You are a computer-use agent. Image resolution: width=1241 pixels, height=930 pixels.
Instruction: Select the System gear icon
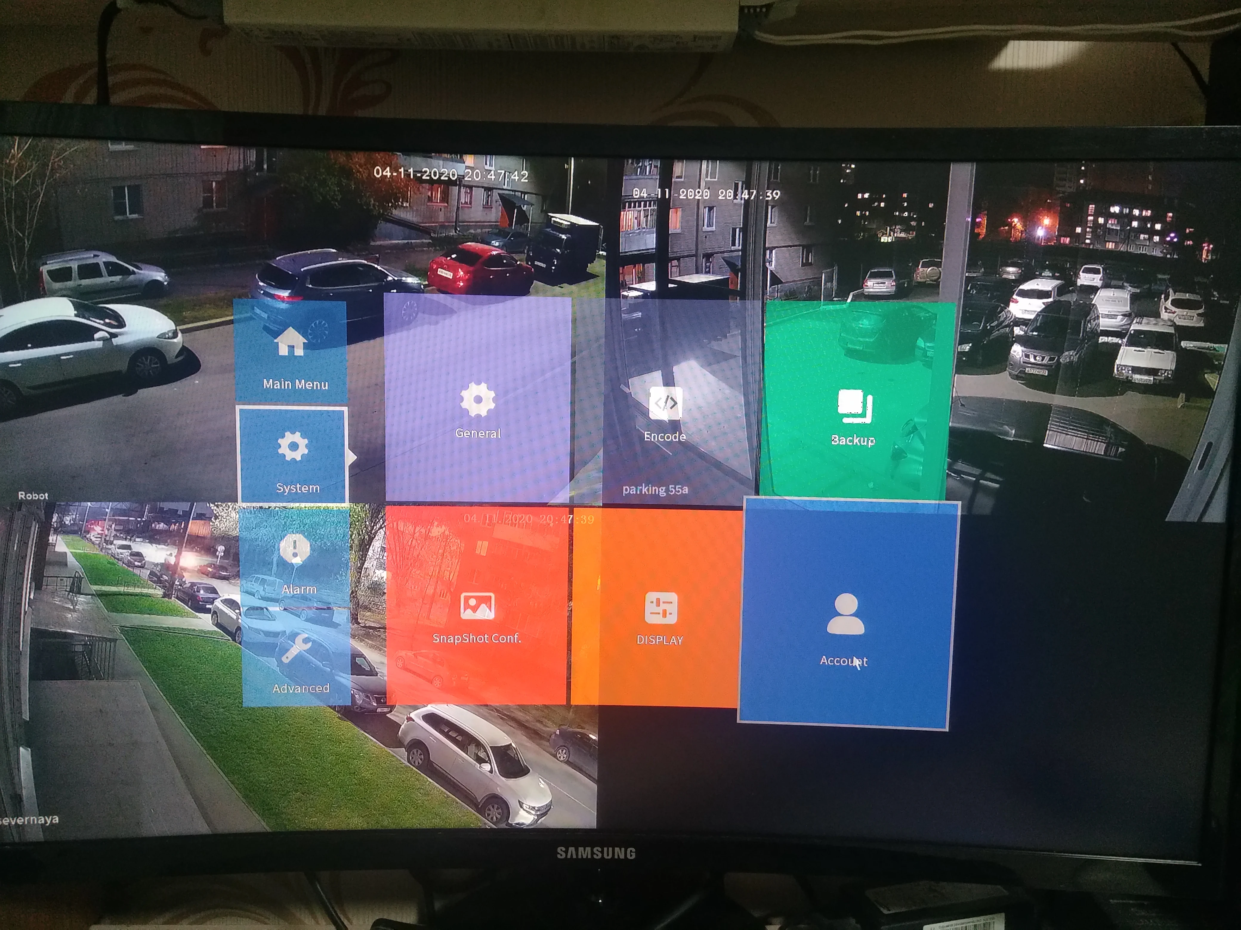[x=292, y=447]
